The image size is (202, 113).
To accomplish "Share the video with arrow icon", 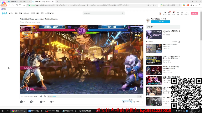I will coord(51,102).
